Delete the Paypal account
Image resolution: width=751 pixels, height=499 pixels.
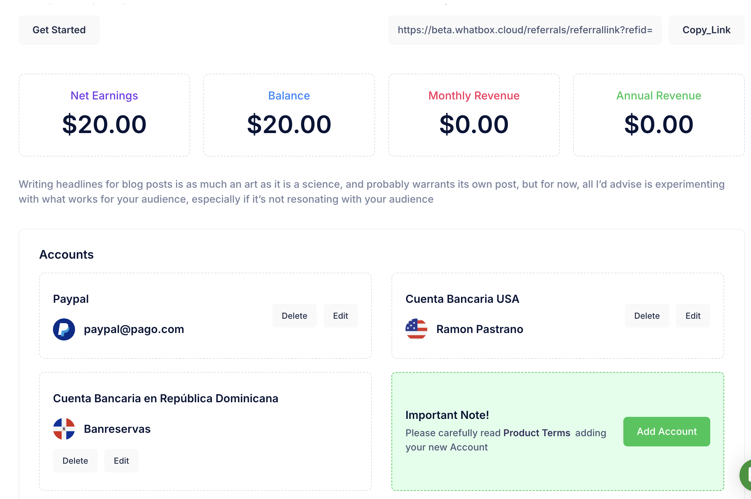click(x=294, y=316)
